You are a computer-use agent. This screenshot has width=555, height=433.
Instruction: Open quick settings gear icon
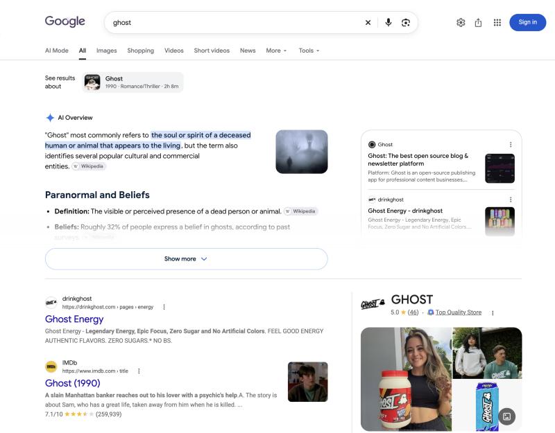coord(461,23)
